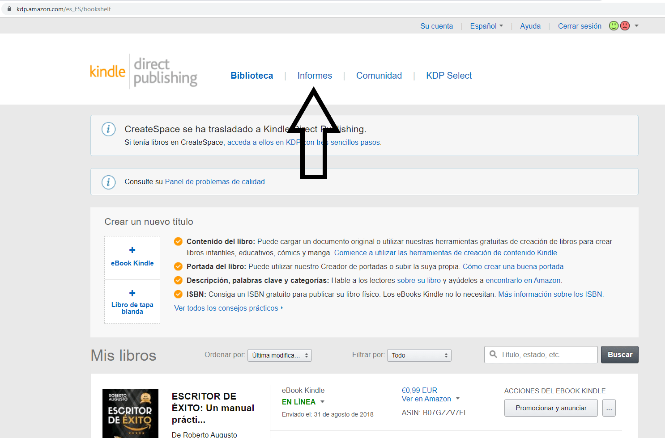
Task: Click the info icon beside Consulte su Panel
Action: 108,182
